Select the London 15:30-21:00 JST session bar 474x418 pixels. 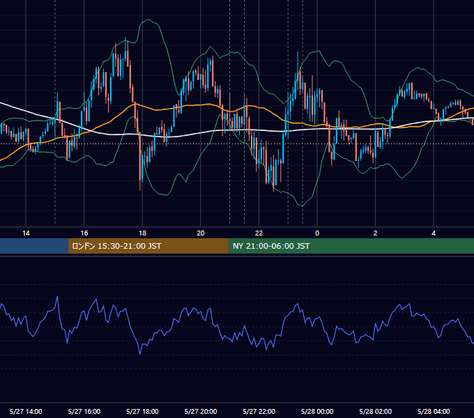tap(148, 246)
